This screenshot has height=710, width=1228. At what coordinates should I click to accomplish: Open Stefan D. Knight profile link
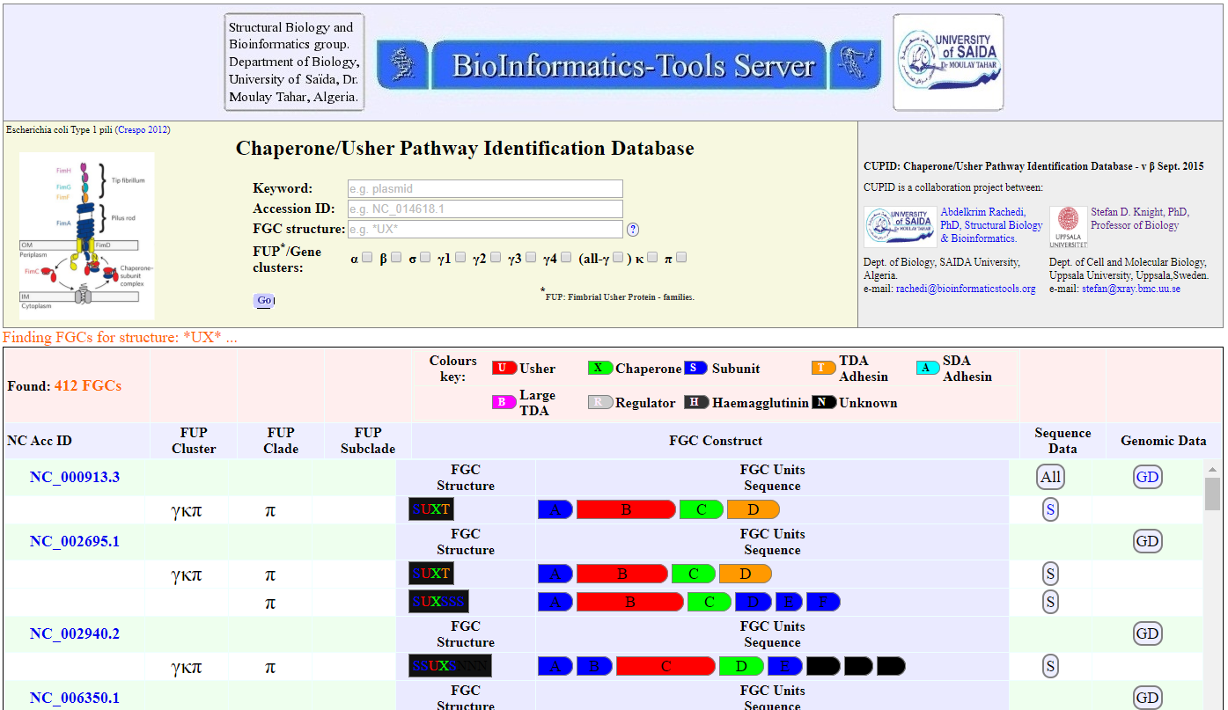pyautogui.click(x=1140, y=219)
